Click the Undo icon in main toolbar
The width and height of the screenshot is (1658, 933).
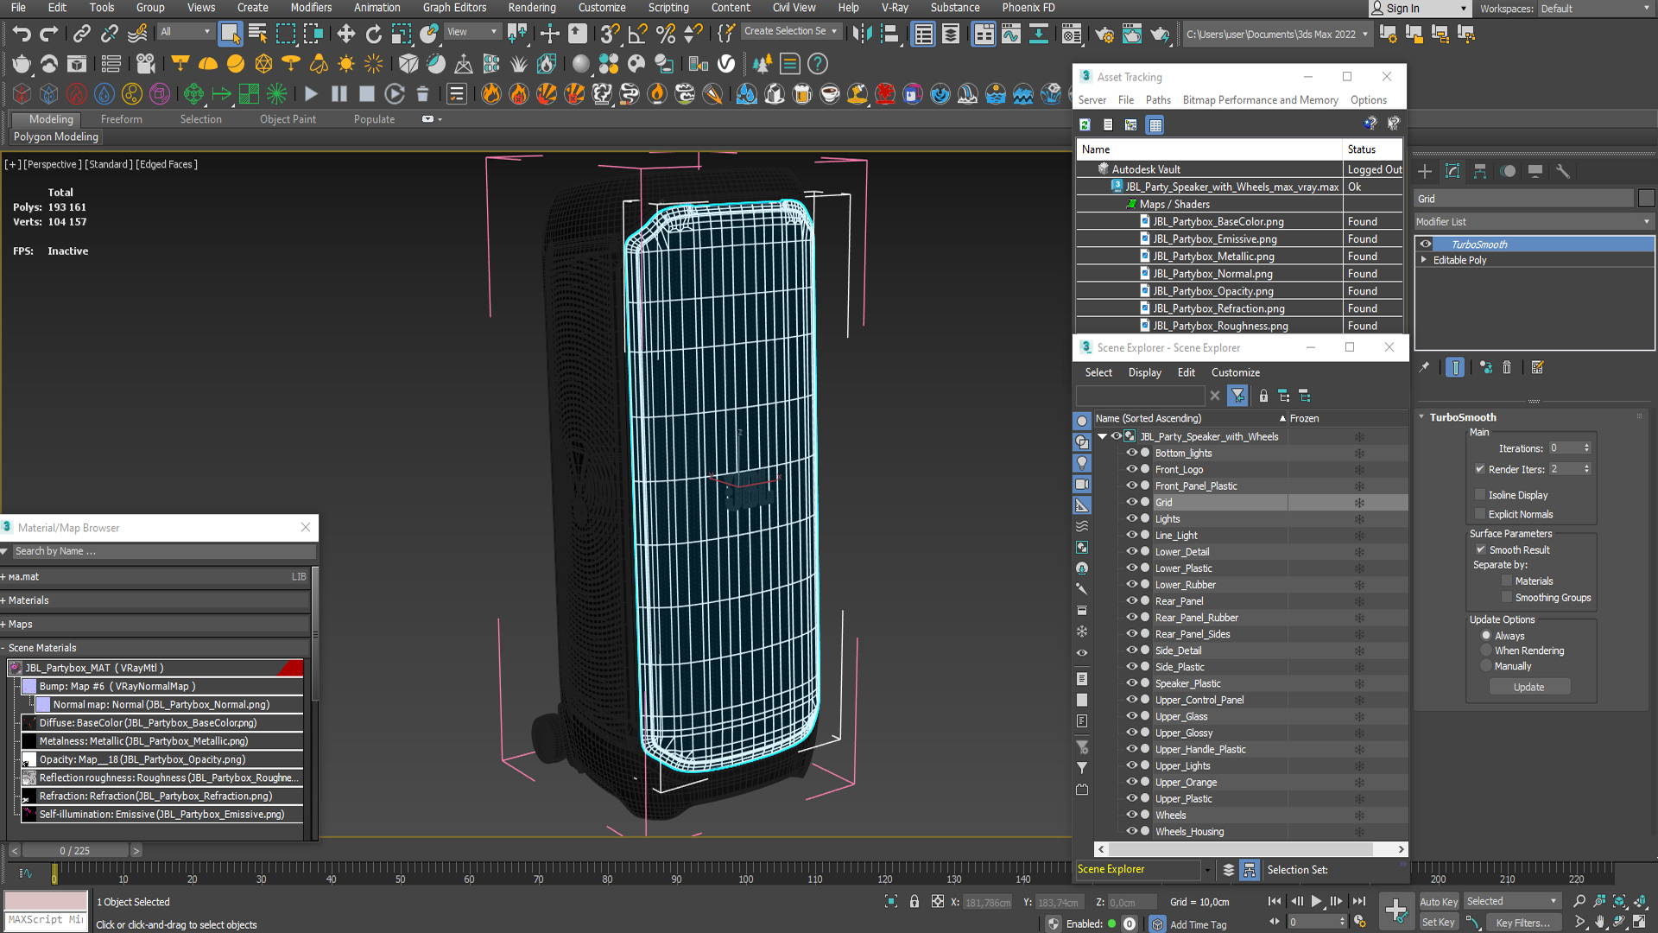[x=22, y=34]
